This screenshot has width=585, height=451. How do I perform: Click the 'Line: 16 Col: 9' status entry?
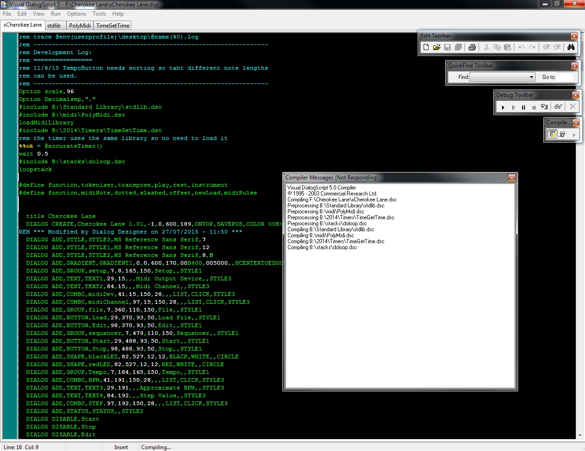[21, 447]
